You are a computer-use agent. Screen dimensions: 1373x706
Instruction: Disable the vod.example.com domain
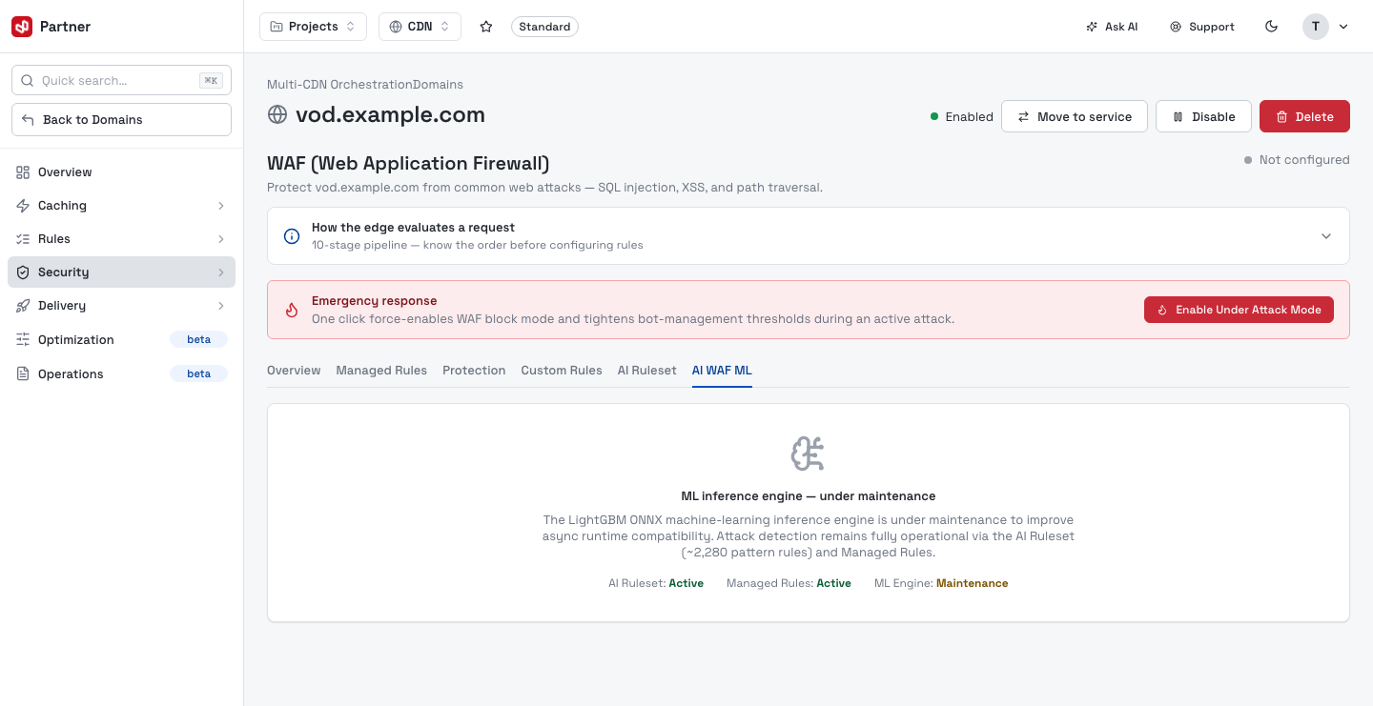pos(1203,116)
